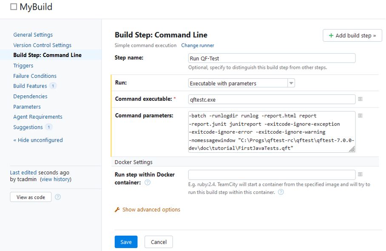Open Version Control Settings section
Viewport: 386px width, 251px height.
point(43,46)
